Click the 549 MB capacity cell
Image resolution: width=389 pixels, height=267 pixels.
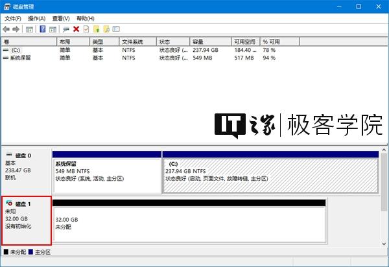tap(202, 58)
